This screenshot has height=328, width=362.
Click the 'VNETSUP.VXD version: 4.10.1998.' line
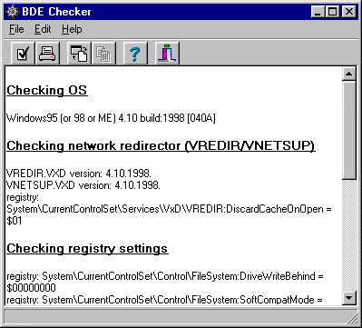83,185
